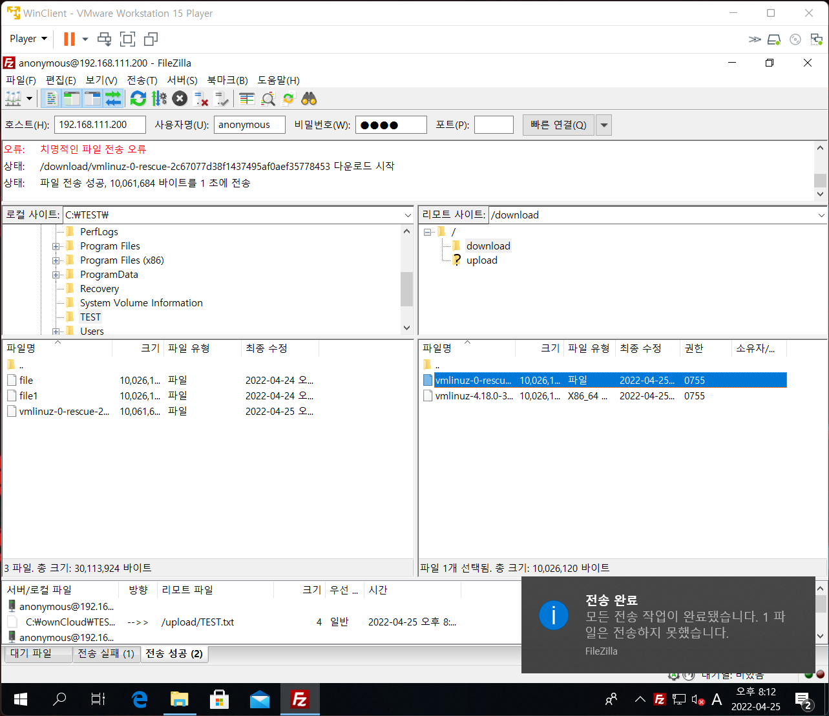
Task: Launch Microsoft Edge from taskbar
Action: click(x=140, y=699)
